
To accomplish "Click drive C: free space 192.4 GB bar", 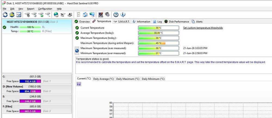I will (x=30, y=81).
